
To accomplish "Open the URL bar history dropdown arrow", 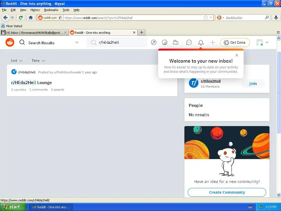I will pyautogui.click(x=211, y=18).
